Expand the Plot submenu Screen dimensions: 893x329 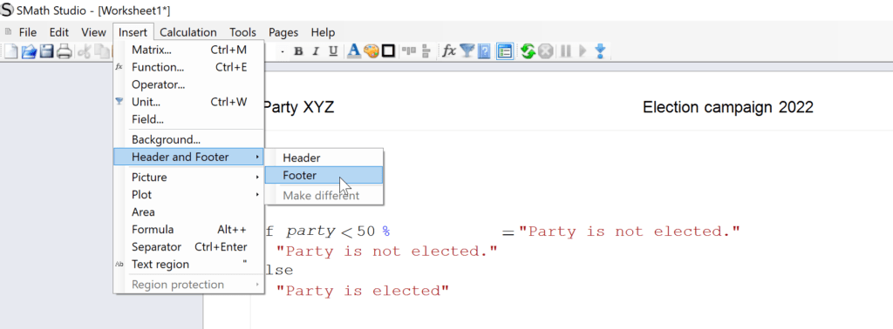(x=188, y=194)
